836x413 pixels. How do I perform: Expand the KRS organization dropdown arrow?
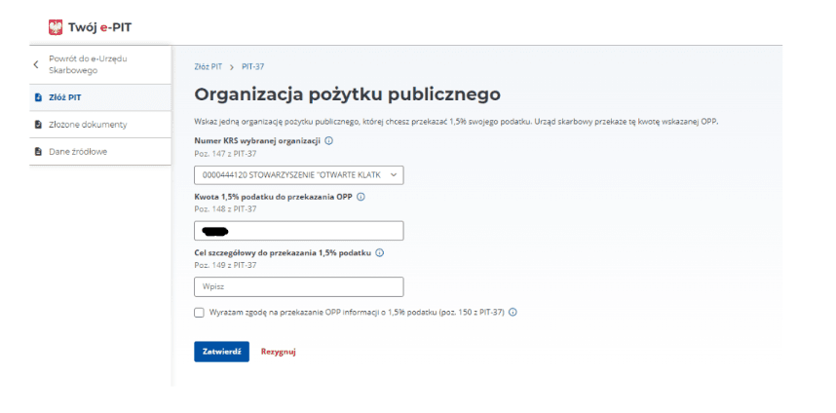point(394,175)
